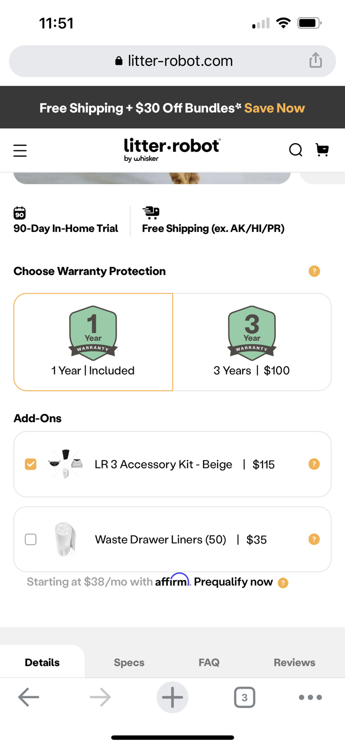The height and width of the screenshot is (747, 345).
Task: Tap the Prequalify now link
Action: click(233, 582)
